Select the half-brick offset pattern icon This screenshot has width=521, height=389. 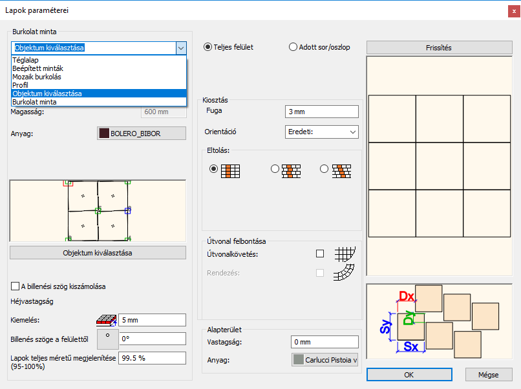pos(291,171)
